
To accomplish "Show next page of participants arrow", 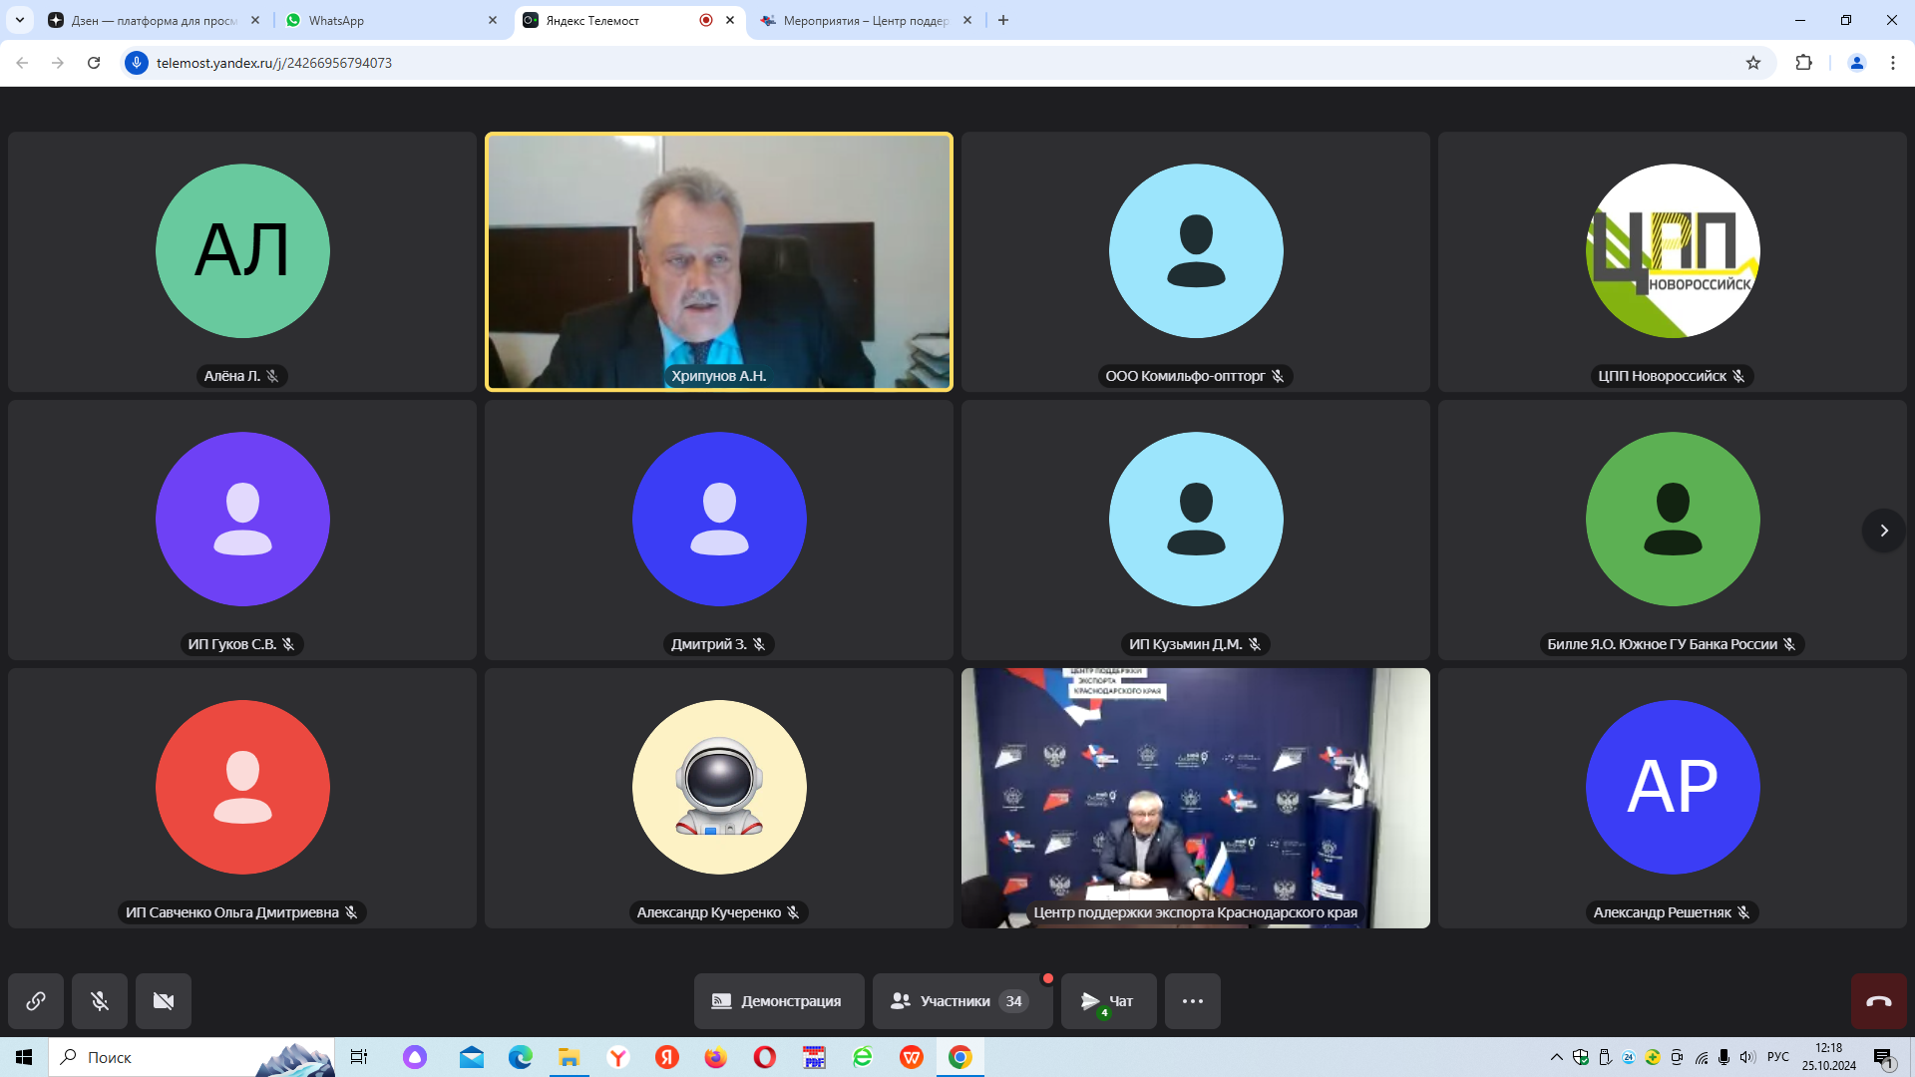I will (1883, 531).
